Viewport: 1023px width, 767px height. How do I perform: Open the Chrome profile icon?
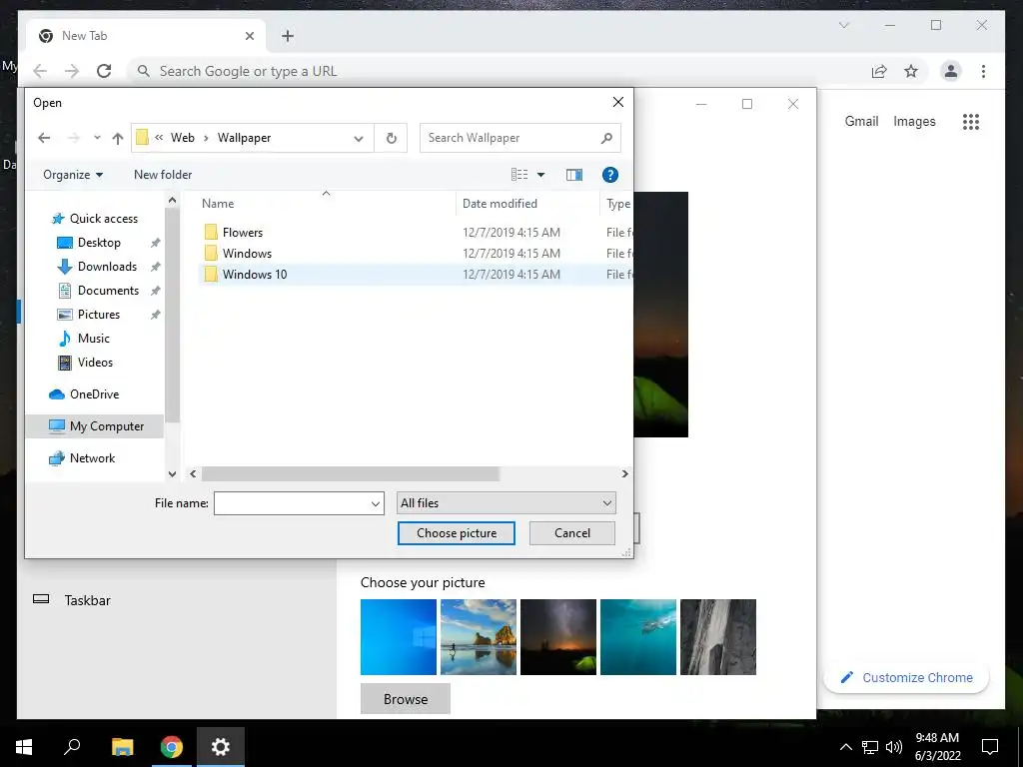[951, 71]
